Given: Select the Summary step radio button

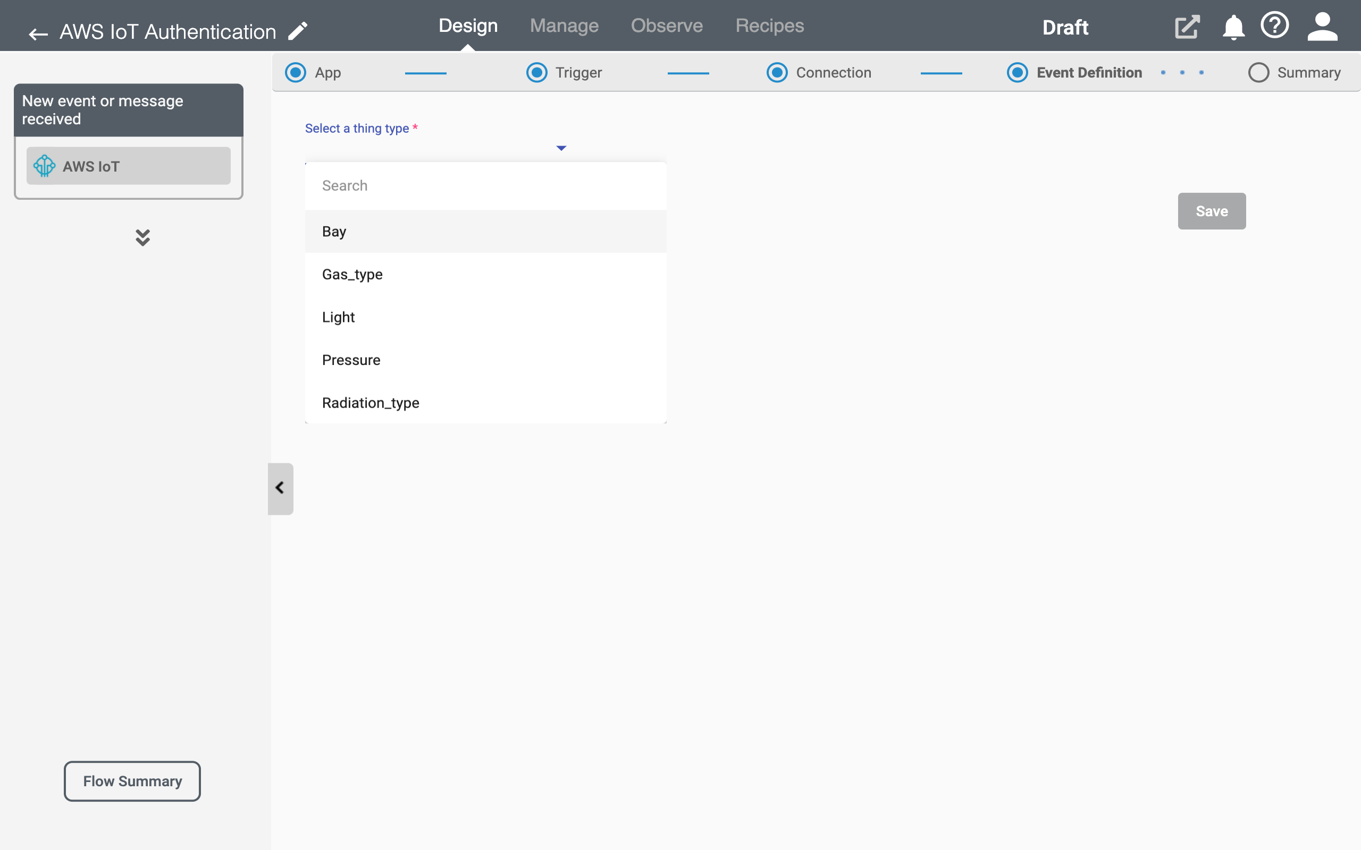Looking at the screenshot, I should pos(1258,72).
